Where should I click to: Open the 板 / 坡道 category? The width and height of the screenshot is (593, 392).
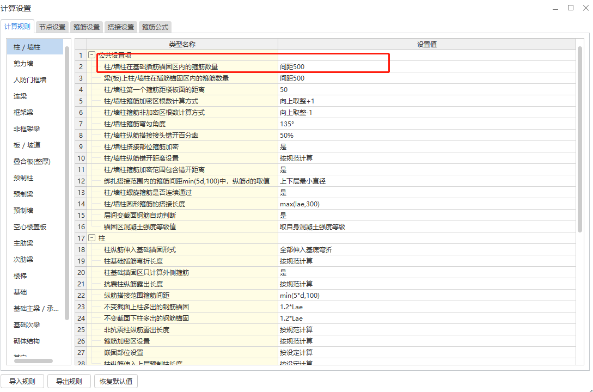click(x=35, y=145)
